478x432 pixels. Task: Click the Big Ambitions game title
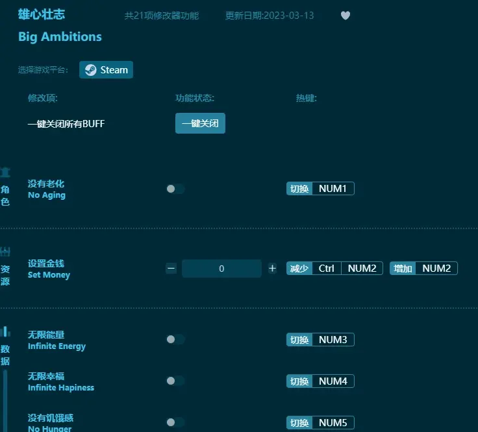pyautogui.click(x=60, y=37)
